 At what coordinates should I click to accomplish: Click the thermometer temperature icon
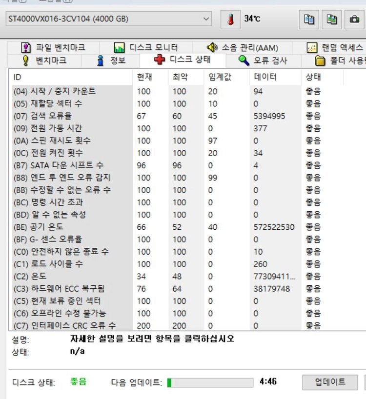pos(230,20)
